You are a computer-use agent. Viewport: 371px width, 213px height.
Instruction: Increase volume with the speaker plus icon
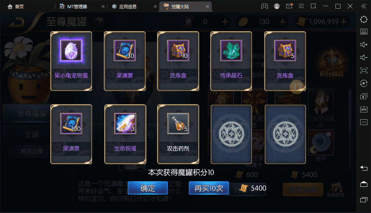[x=364, y=45]
